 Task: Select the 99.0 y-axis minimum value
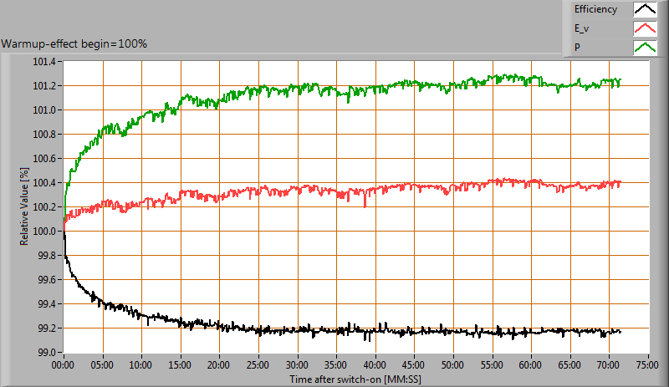tap(46, 353)
